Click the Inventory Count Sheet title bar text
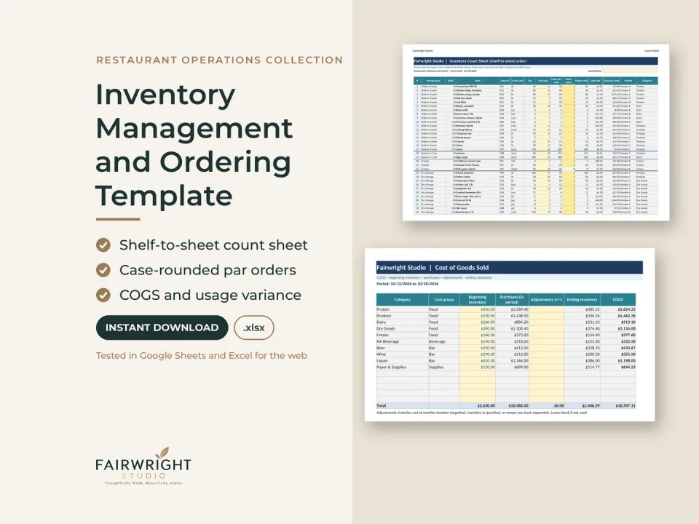The width and height of the screenshot is (699, 524). tap(470, 61)
